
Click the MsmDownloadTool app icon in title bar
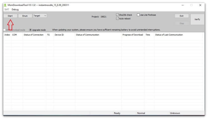point(5,5)
